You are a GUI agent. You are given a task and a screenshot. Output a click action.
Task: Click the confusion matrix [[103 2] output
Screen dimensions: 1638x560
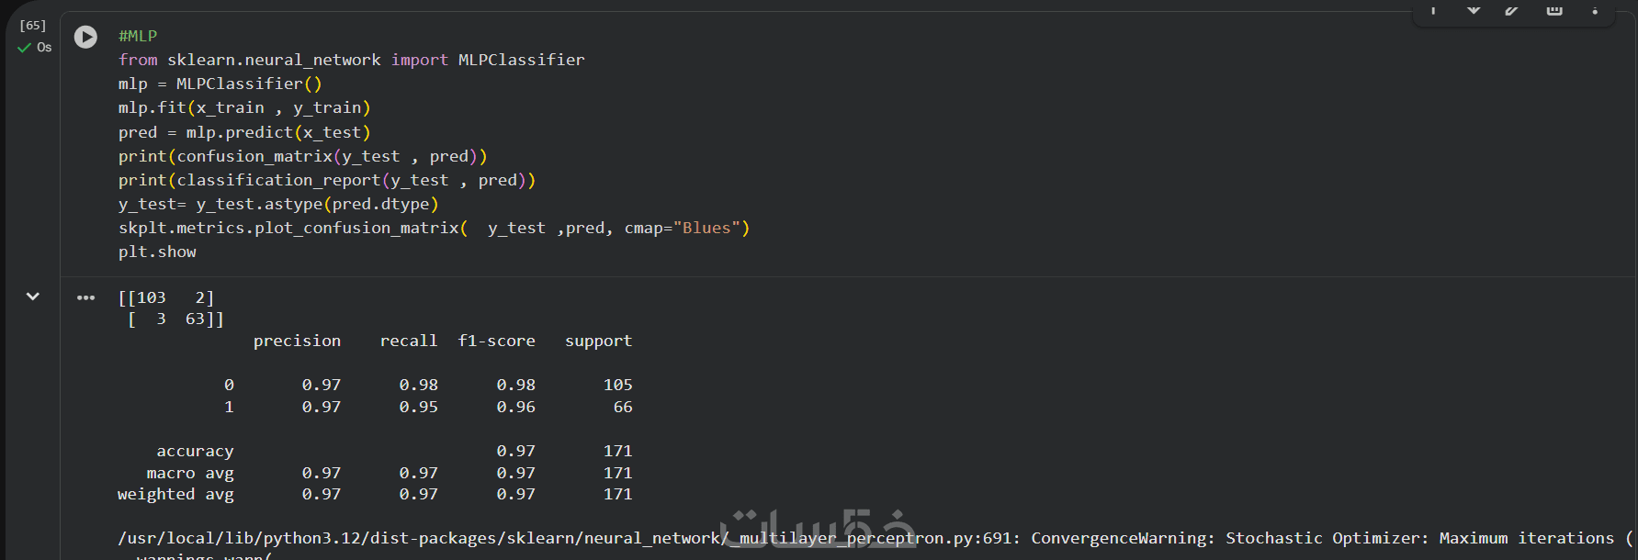(x=165, y=297)
